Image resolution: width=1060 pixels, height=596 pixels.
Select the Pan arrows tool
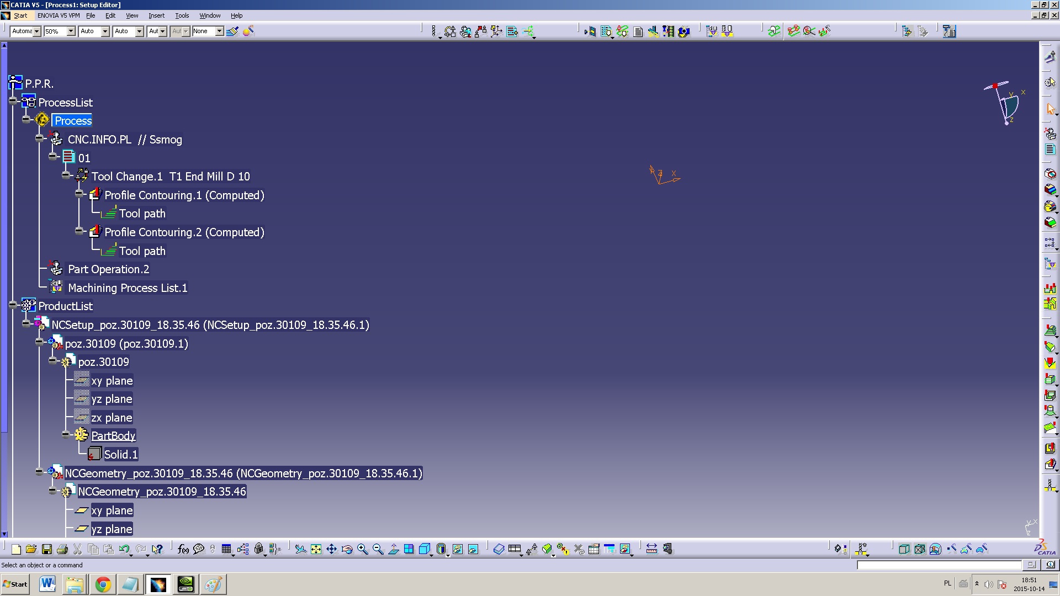(331, 549)
